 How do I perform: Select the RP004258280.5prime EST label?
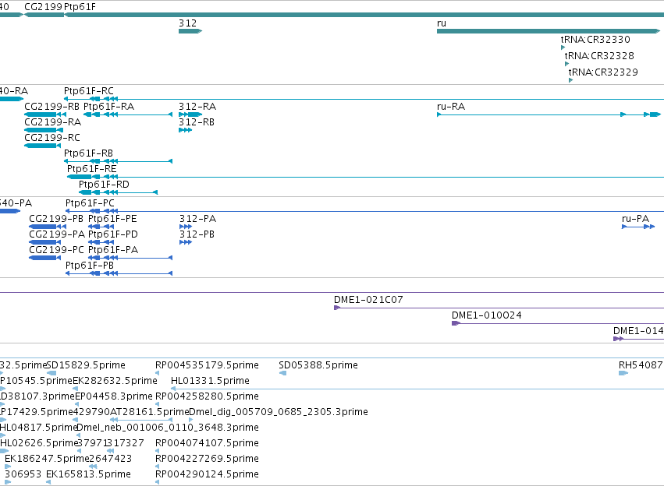[207, 396]
